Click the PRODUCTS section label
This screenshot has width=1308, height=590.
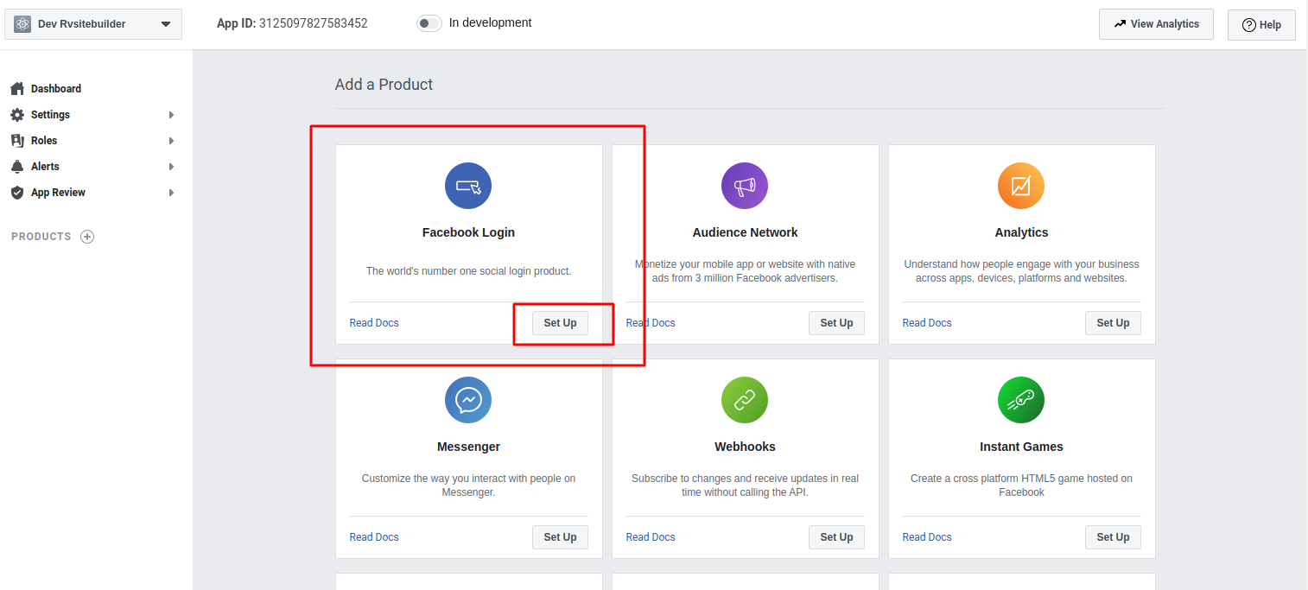(x=41, y=237)
